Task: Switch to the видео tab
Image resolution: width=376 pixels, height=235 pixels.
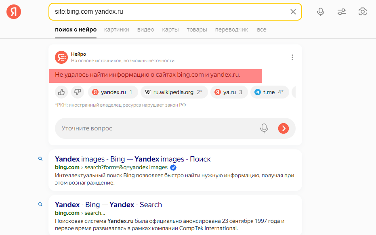Action: point(145,29)
